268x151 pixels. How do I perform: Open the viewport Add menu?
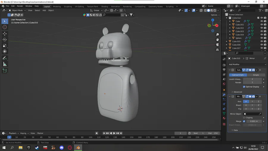pos(44,10)
